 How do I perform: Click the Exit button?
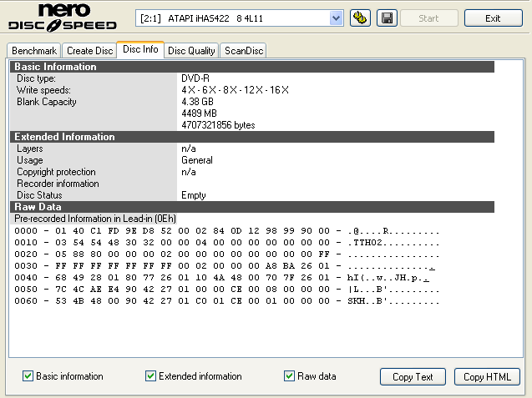[493, 18]
